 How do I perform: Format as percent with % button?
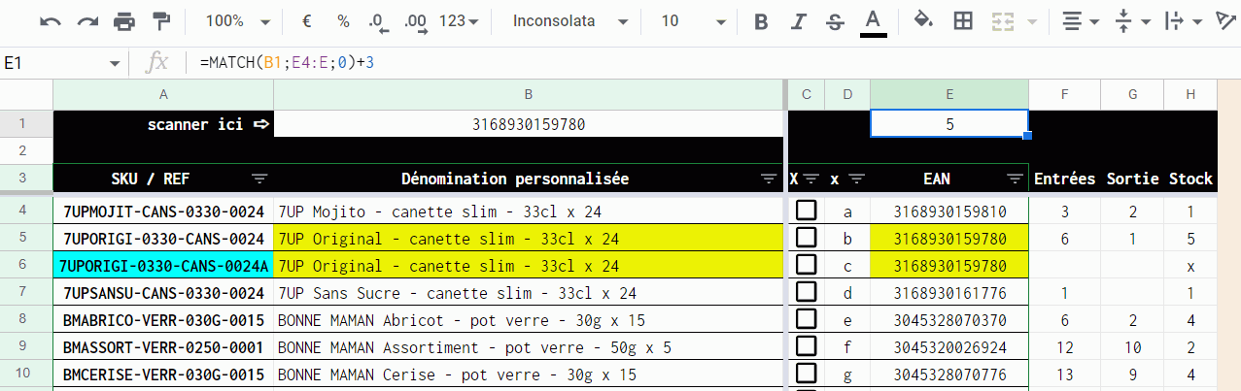point(343,21)
